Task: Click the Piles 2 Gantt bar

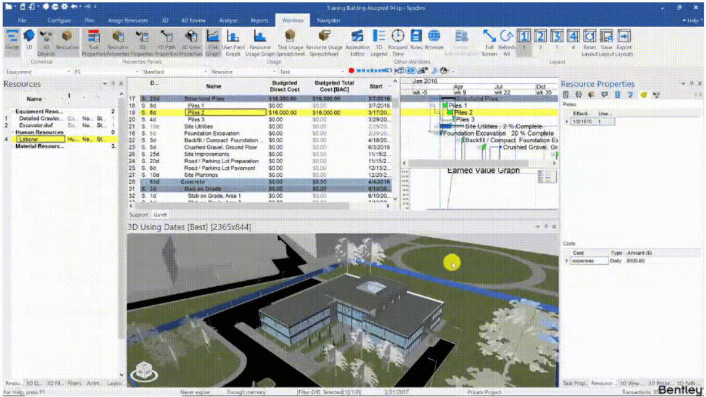Action: pos(449,113)
